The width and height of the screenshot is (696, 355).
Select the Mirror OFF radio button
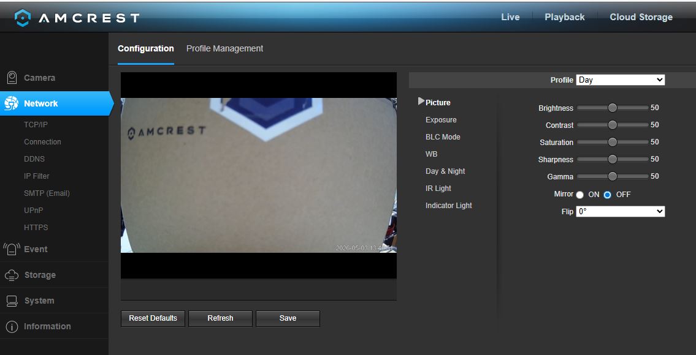coord(607,195)
